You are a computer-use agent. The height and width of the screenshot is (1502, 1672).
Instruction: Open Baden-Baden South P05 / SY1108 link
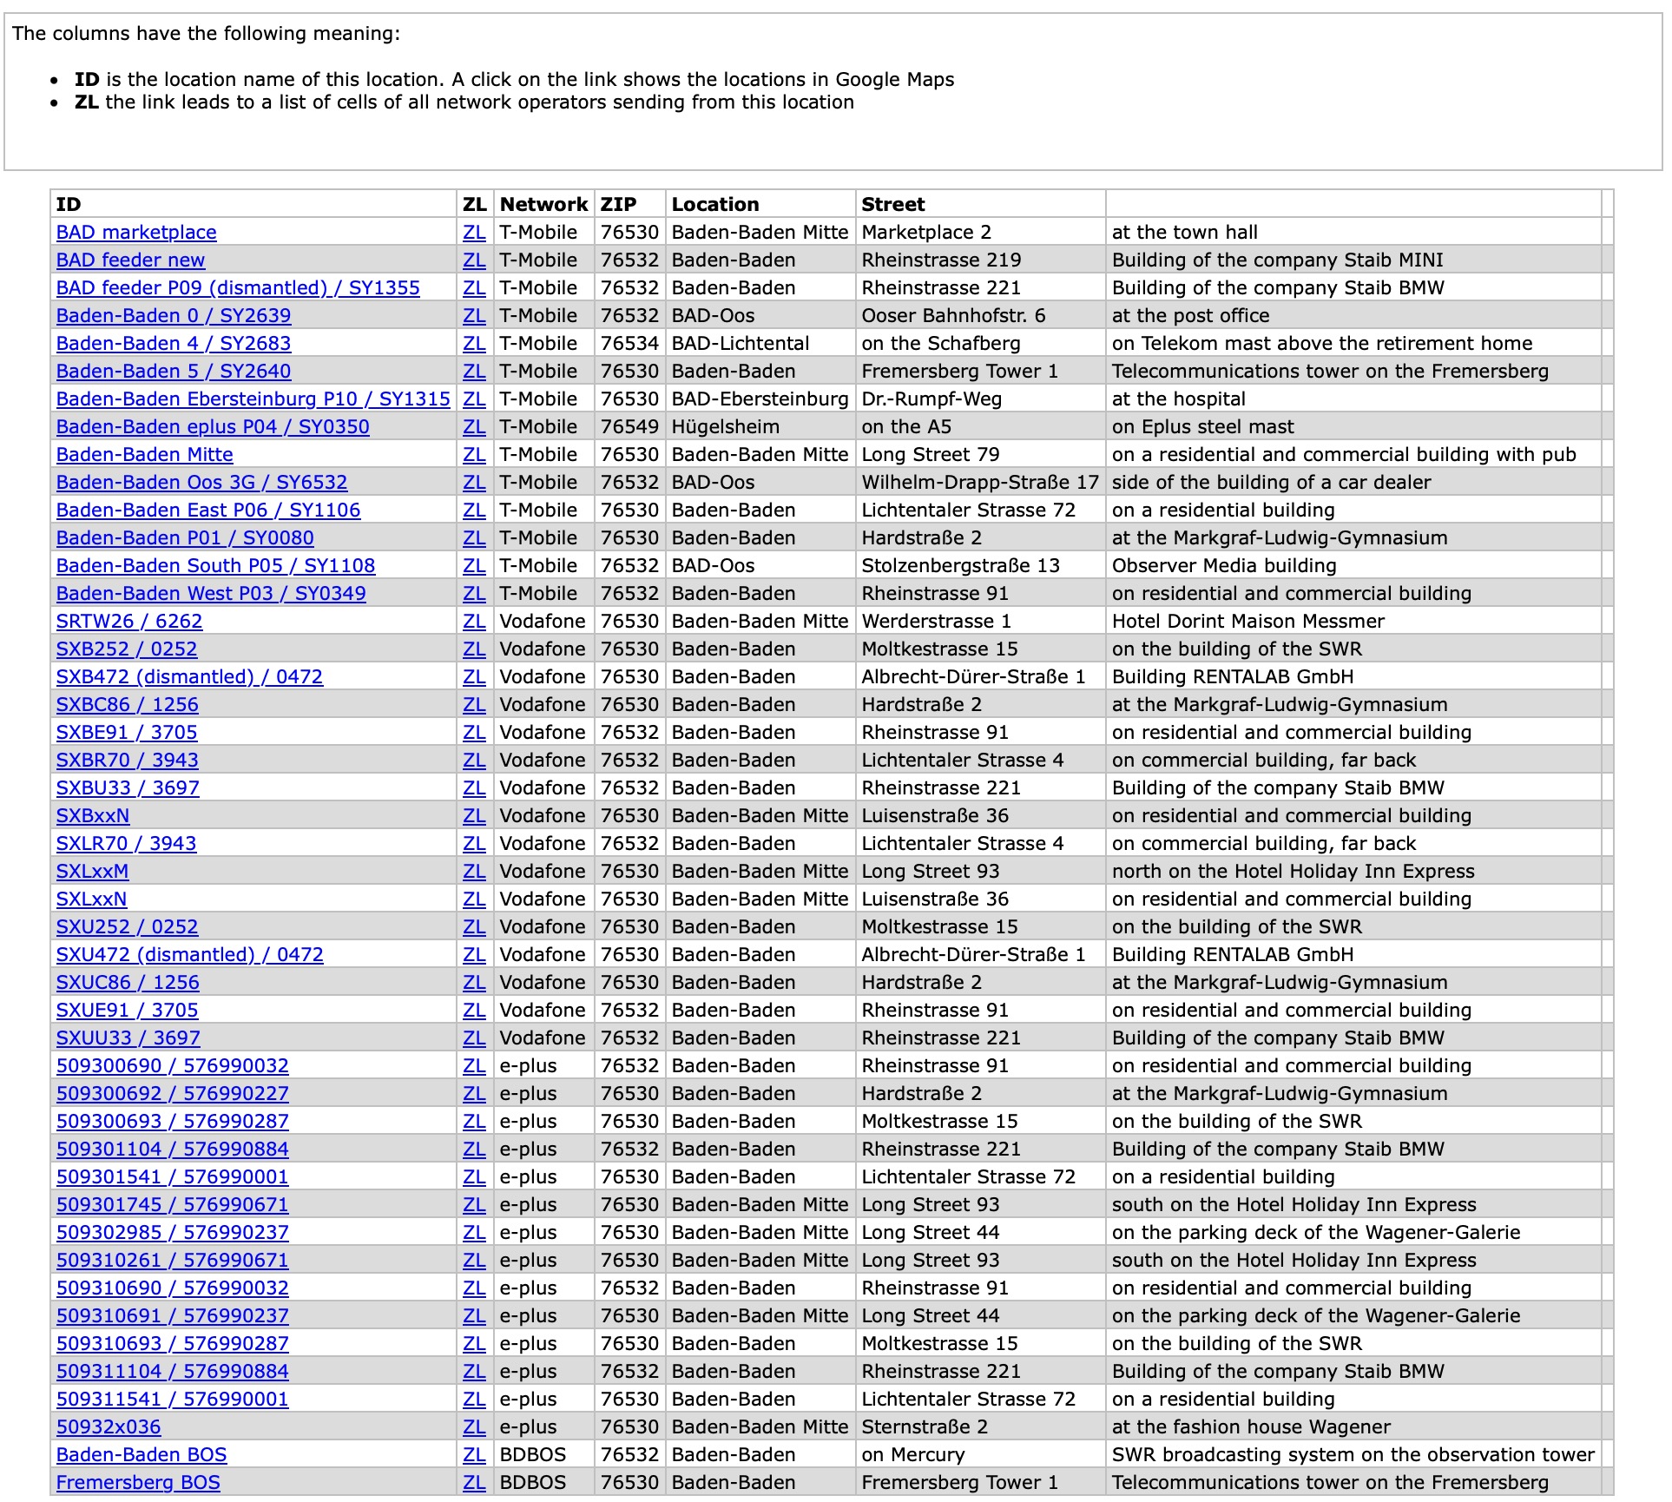(215, 565)
